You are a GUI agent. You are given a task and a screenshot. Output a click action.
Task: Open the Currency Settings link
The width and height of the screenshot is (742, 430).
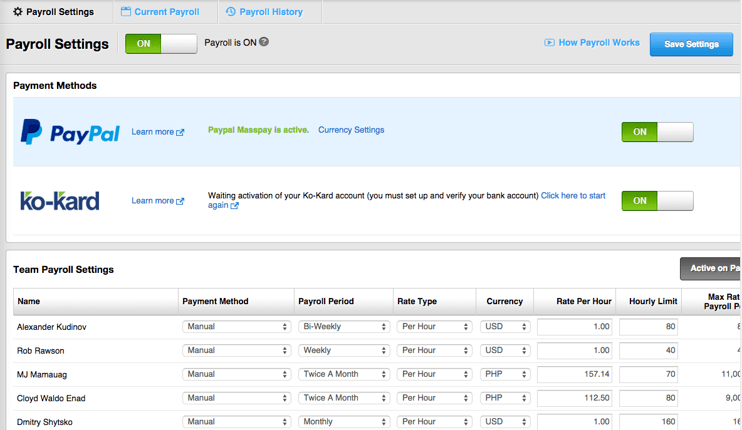coord(351,130)
